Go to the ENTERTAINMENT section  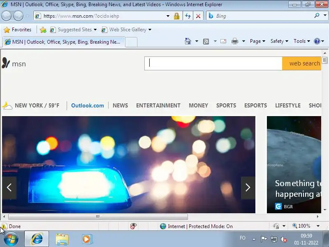coord(158,105)
